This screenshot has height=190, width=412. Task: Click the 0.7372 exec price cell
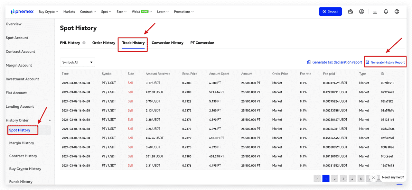click(187, 111)
